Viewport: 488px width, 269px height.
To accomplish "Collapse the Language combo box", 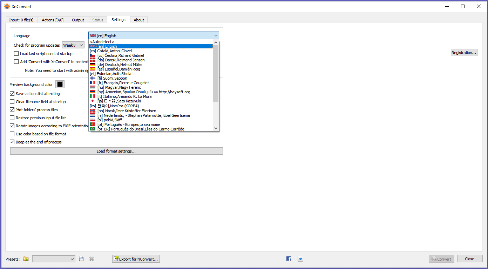I will pyautogui.click(x=154, y=35).
